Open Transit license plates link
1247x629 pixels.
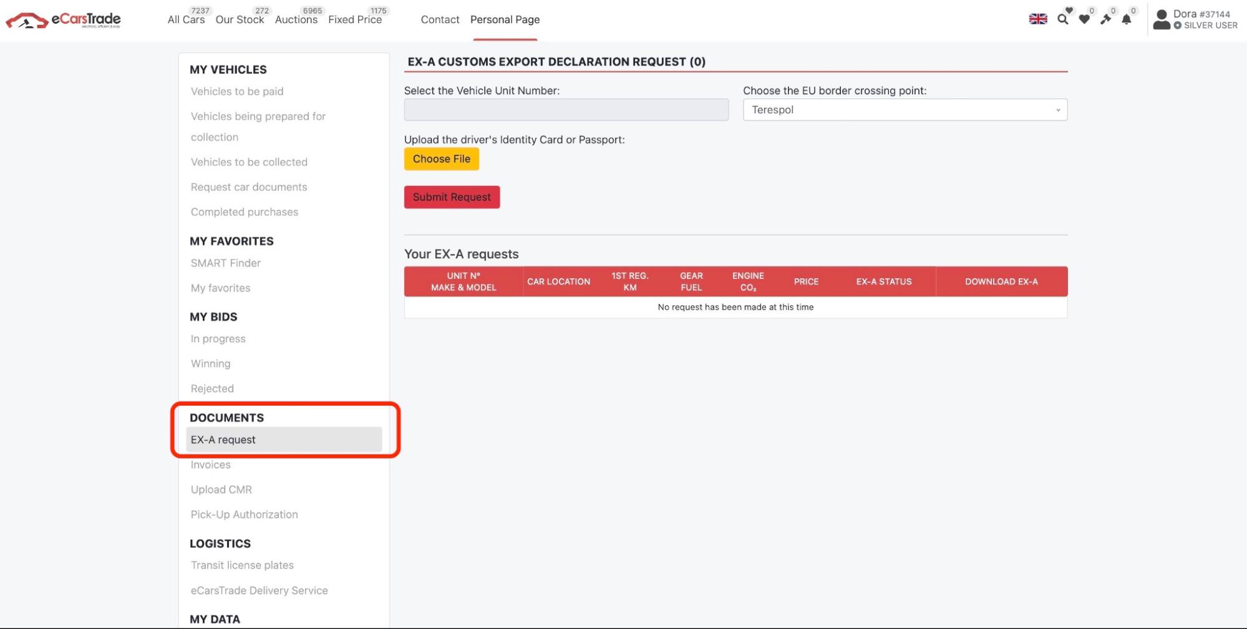pos(242,565)
